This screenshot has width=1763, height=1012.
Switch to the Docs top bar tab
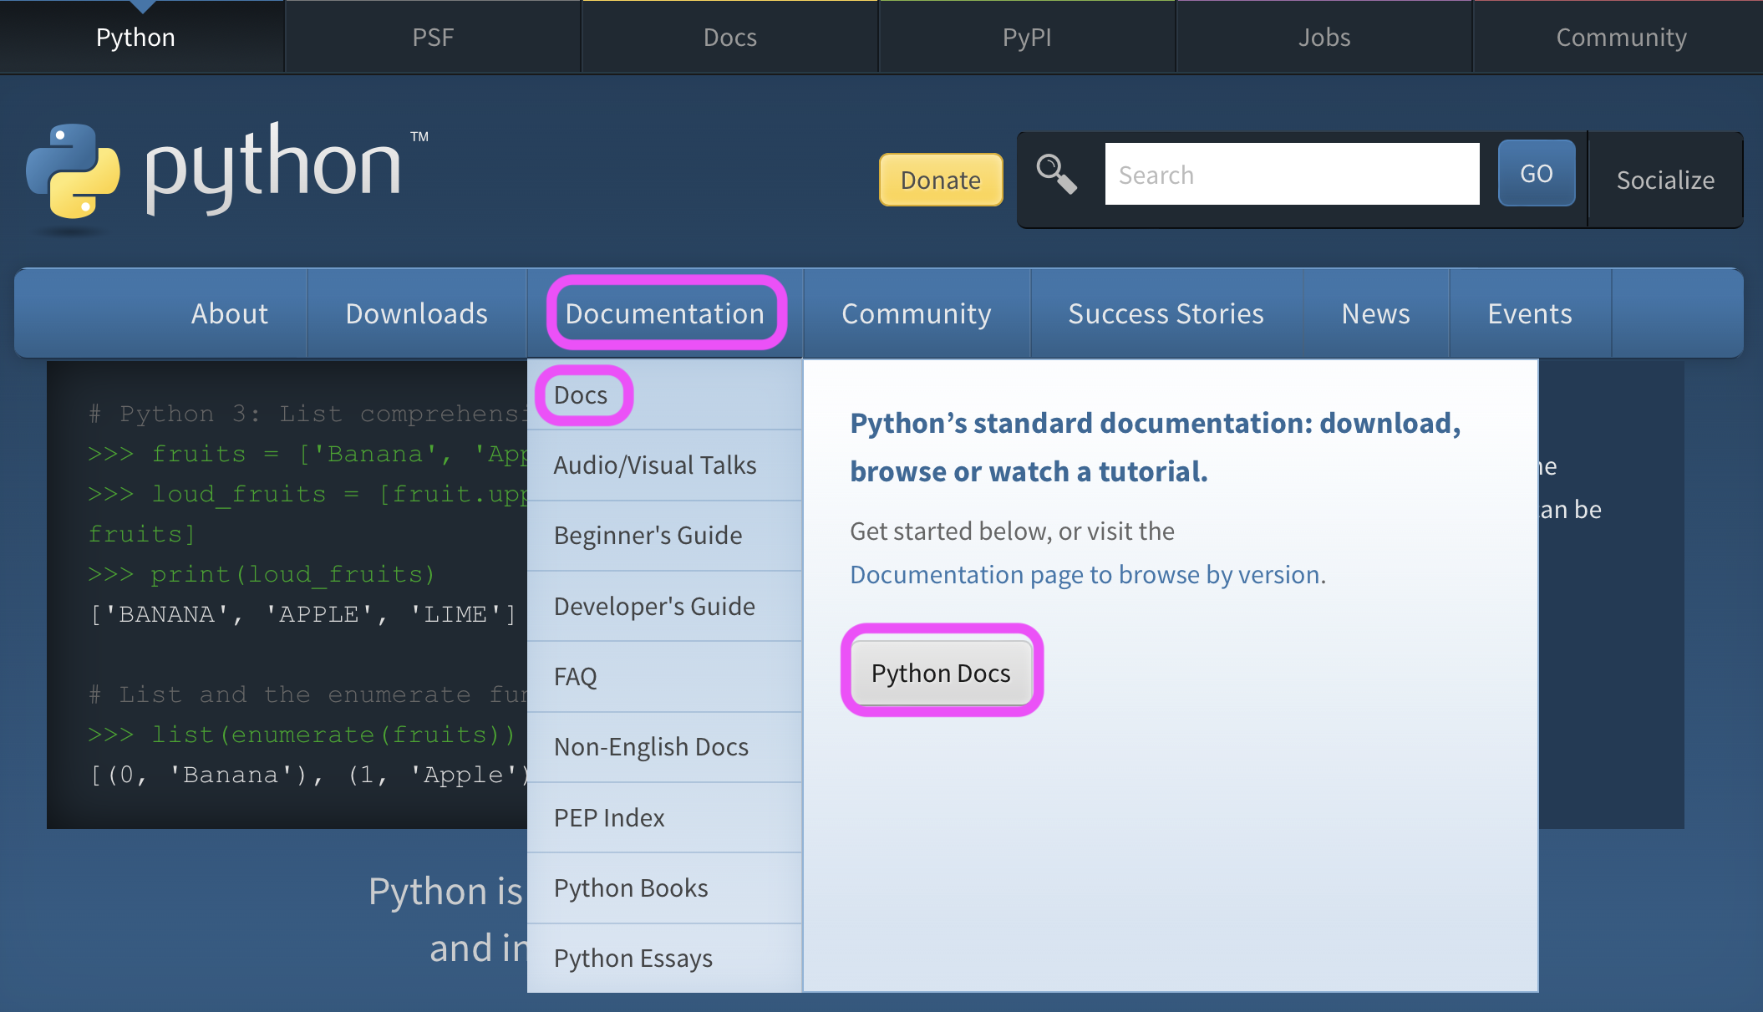coord(730,37)
